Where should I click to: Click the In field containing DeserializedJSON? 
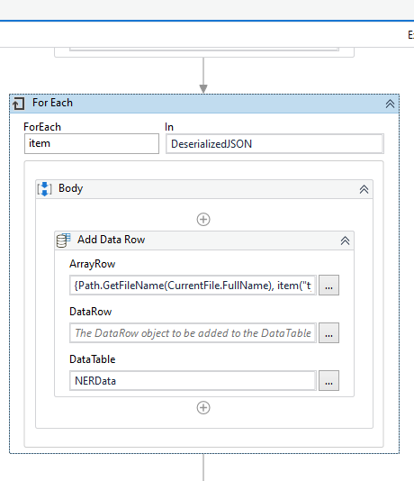274,143
